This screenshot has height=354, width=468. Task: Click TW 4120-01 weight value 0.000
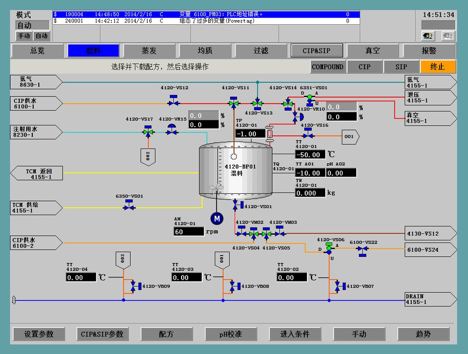click(x=310, y=193)
